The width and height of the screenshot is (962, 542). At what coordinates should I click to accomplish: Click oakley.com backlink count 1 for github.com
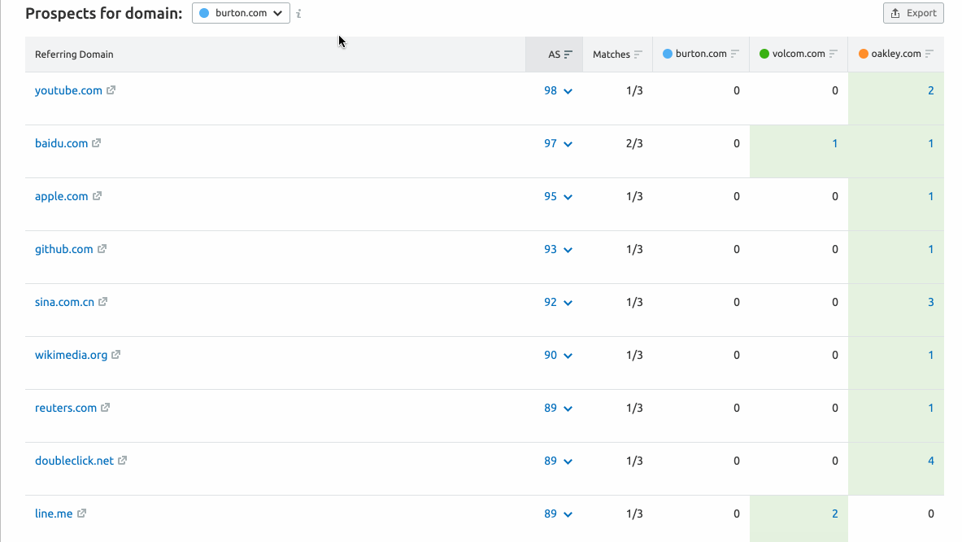[931, 249]
